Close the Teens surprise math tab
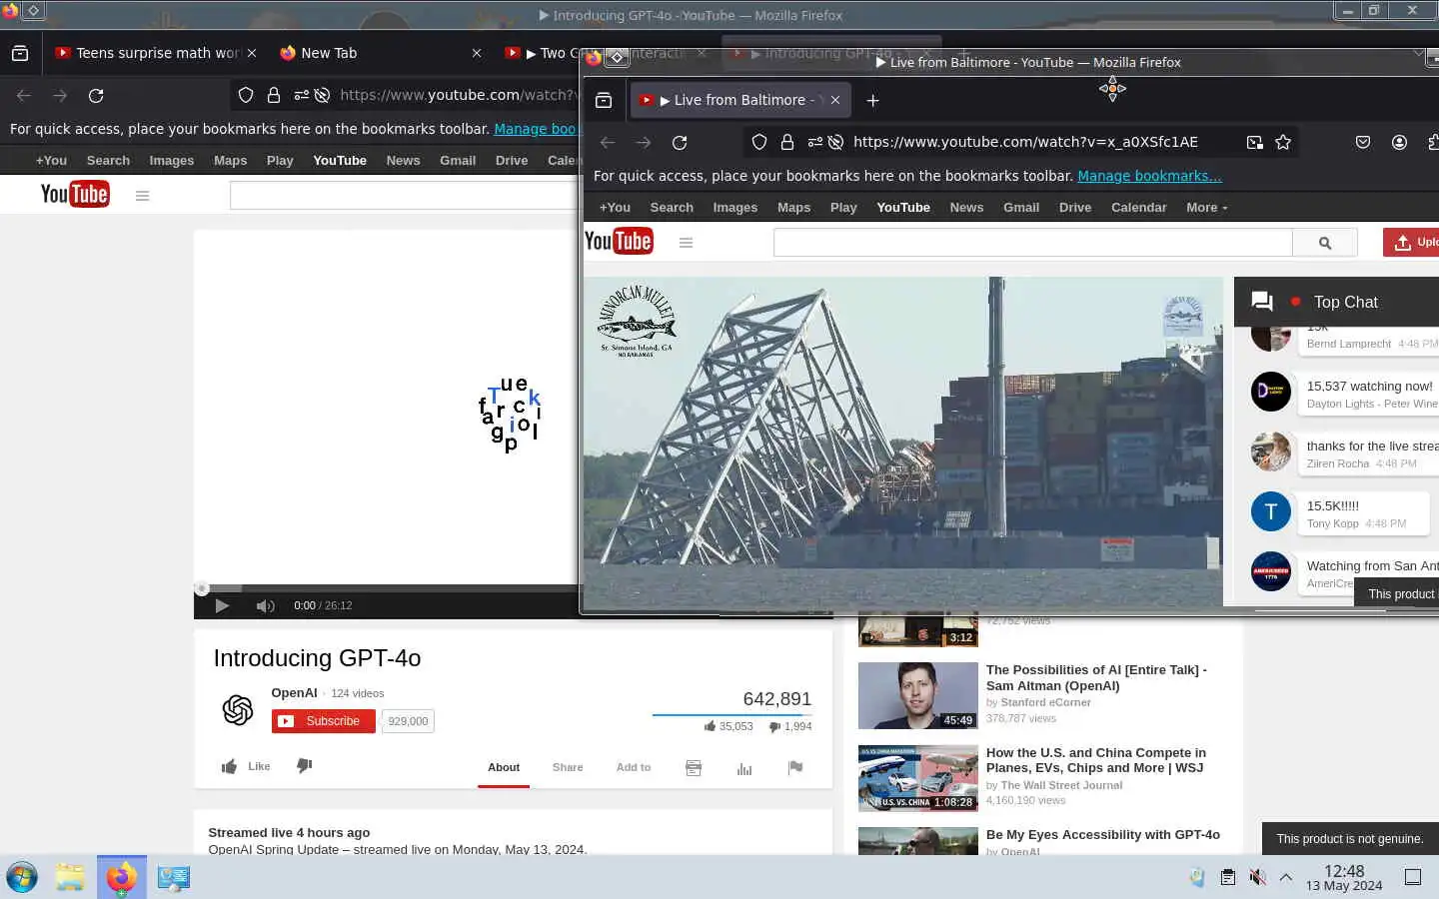1439x899 pixels. click(x=252, y=53)
